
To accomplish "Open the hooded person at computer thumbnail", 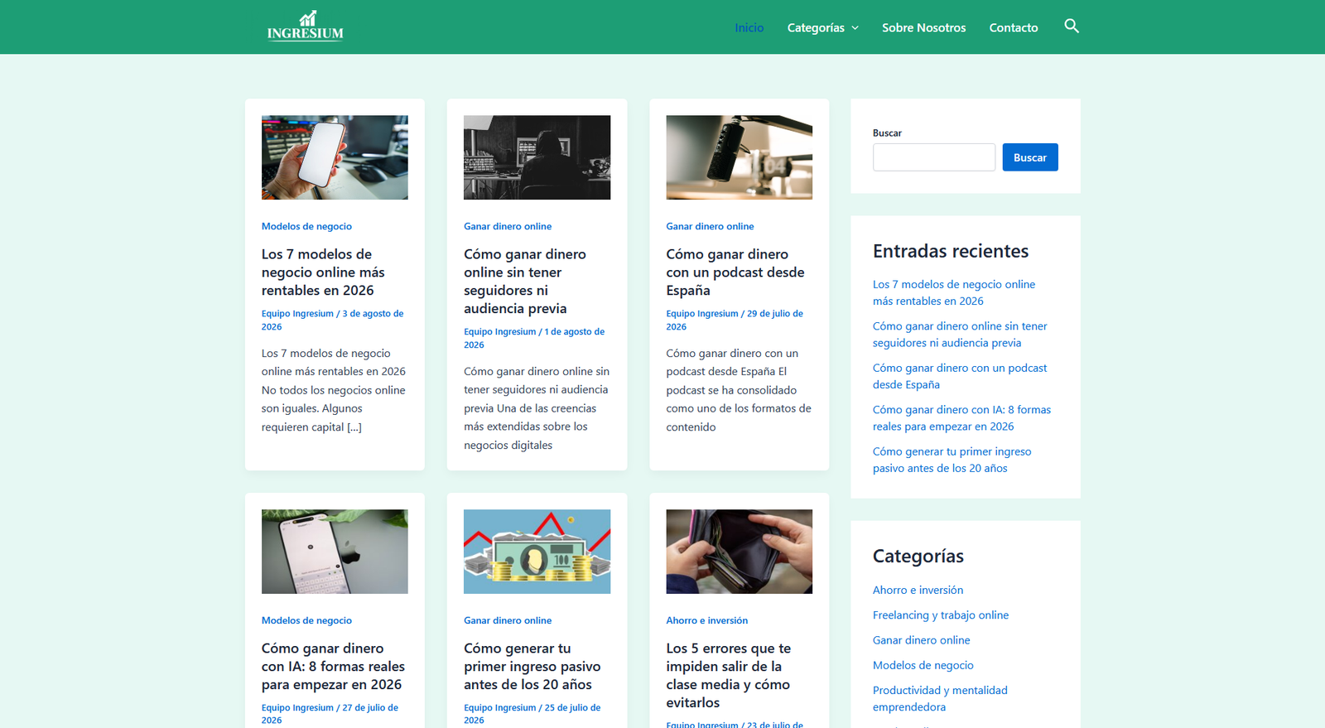I will [x=537, y=157].
